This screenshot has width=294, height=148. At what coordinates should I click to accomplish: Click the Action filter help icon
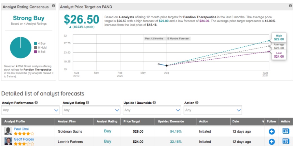click(197, 103)
